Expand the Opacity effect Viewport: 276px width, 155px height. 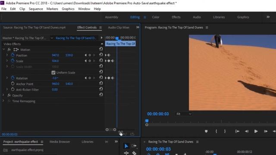pyautogui.click(x=3, y=95)
